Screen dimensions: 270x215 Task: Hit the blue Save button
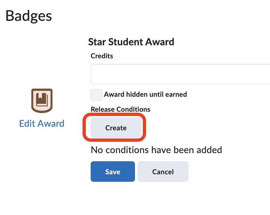coord(112,171)
